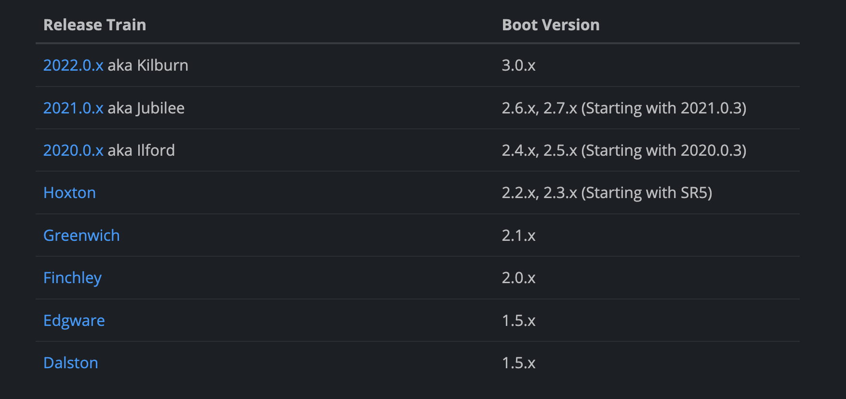Screen dimensions: 846x399
Task: Open the 2021.0.x release train link
Action: tap(73, 108)
